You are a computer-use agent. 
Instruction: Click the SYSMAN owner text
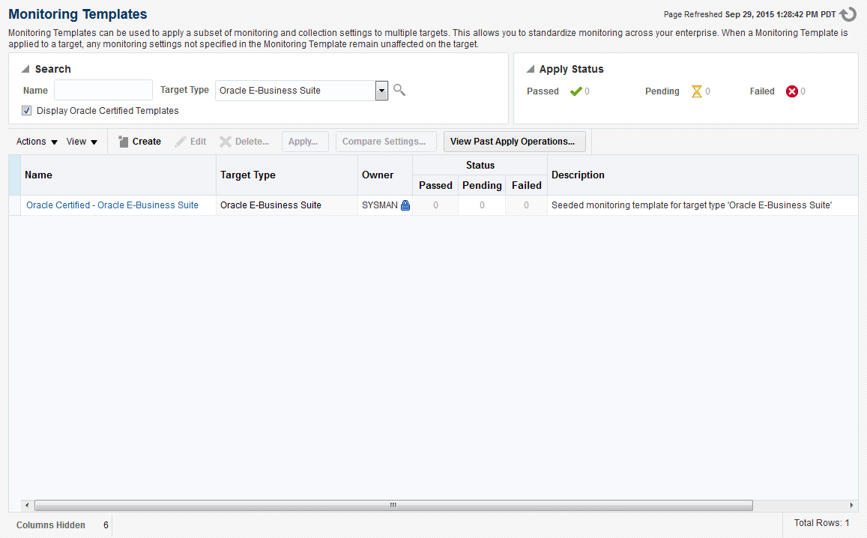tap(379, 205)
